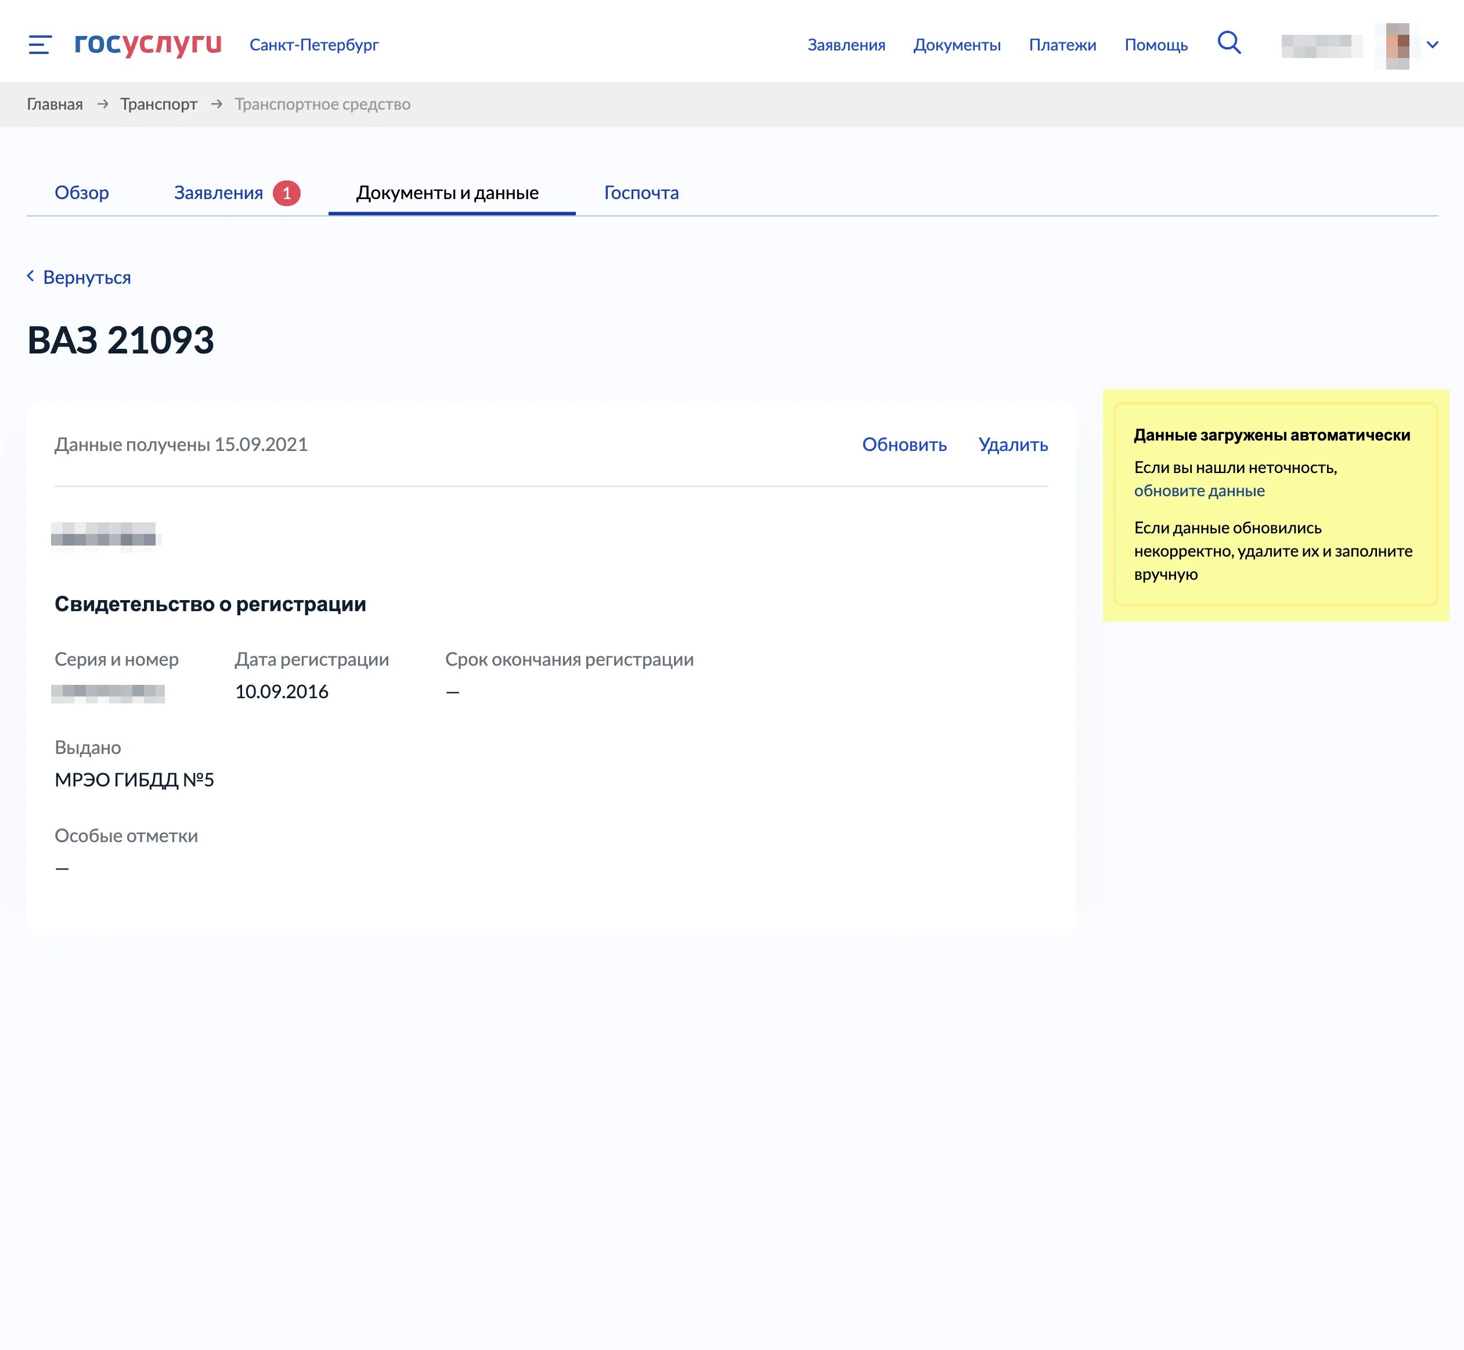Open Помощь in the top navigation
1464x1350 pixels.
1156,45
